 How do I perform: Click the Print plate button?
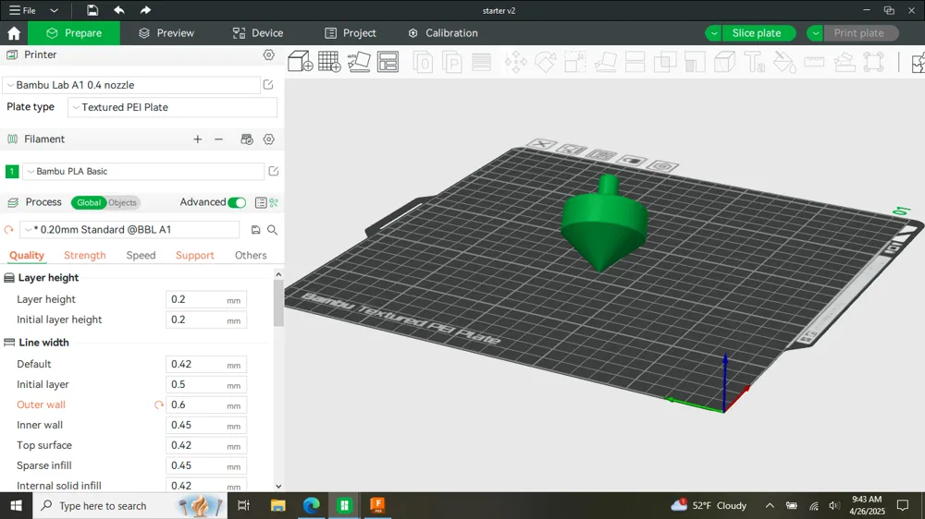[x=859, y=33]
